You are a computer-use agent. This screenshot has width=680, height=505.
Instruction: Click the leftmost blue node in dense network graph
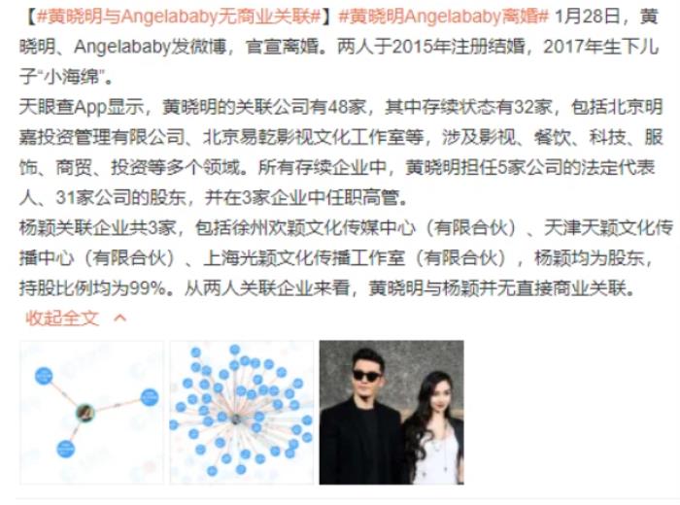(174, 424)
